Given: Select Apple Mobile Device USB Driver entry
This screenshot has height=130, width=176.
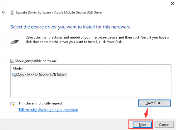Looking at the screenshot, I should (42, 75).
